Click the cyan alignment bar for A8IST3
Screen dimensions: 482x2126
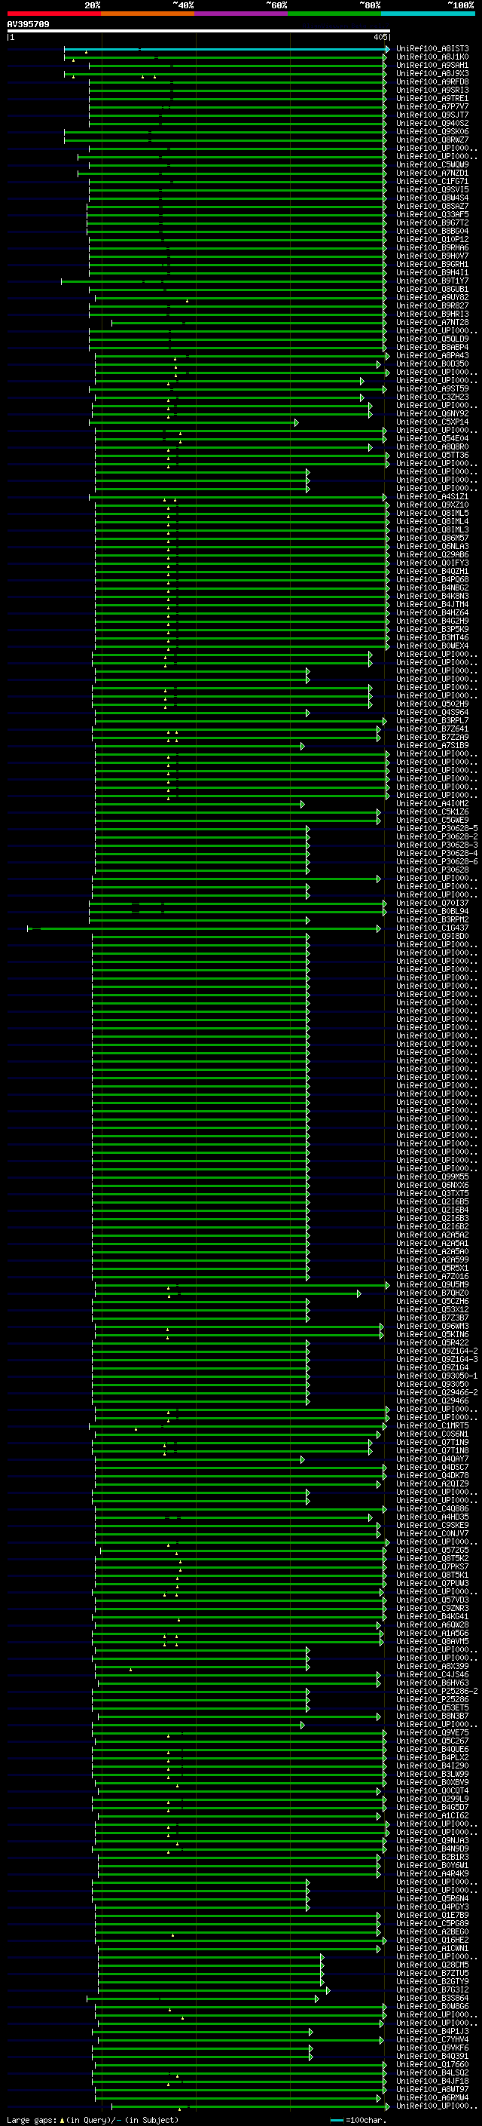pyautogui.click(x=226, y=49)
